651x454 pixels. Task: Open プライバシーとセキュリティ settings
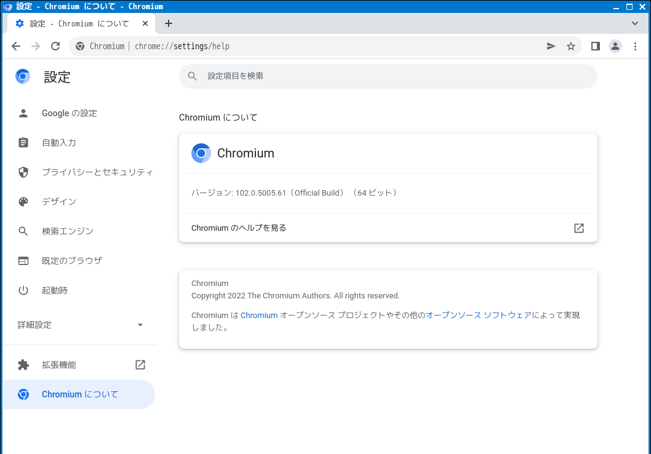pos(79,172)
